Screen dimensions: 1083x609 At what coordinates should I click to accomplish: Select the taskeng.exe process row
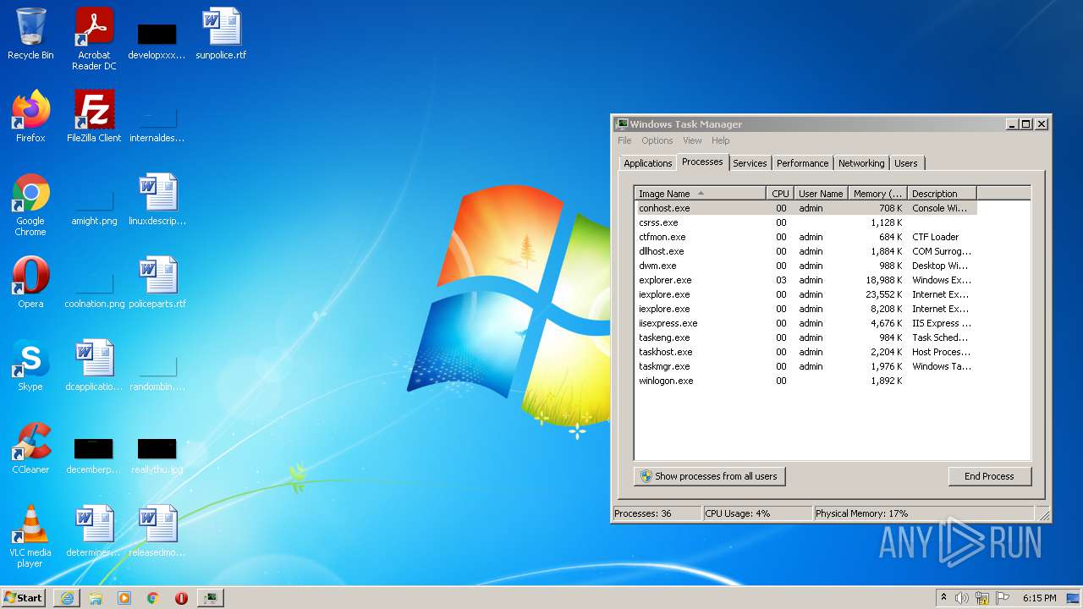point(806,337)
